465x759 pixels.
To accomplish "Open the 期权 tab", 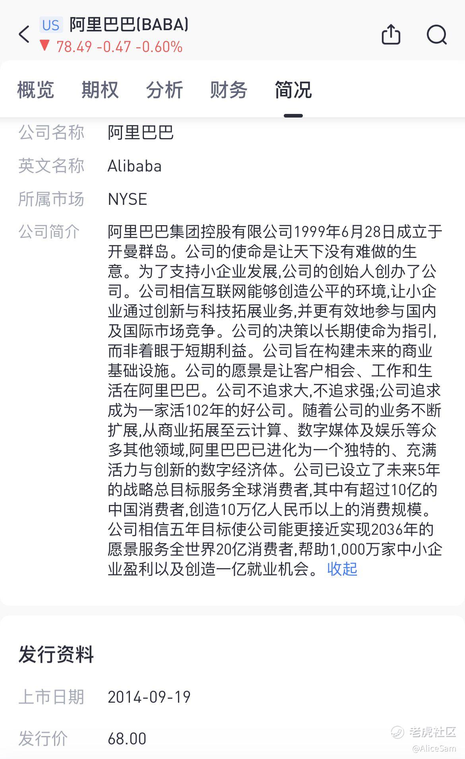I will point(100,90).
